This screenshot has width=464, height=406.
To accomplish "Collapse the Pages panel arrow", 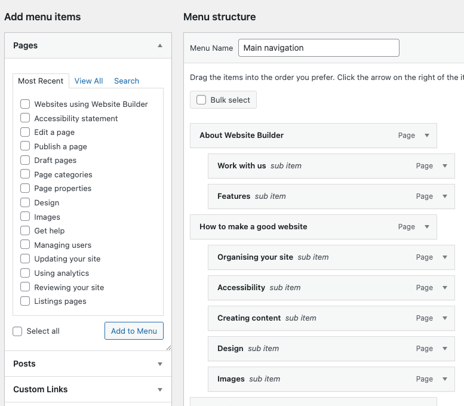I will pos(159,45).
